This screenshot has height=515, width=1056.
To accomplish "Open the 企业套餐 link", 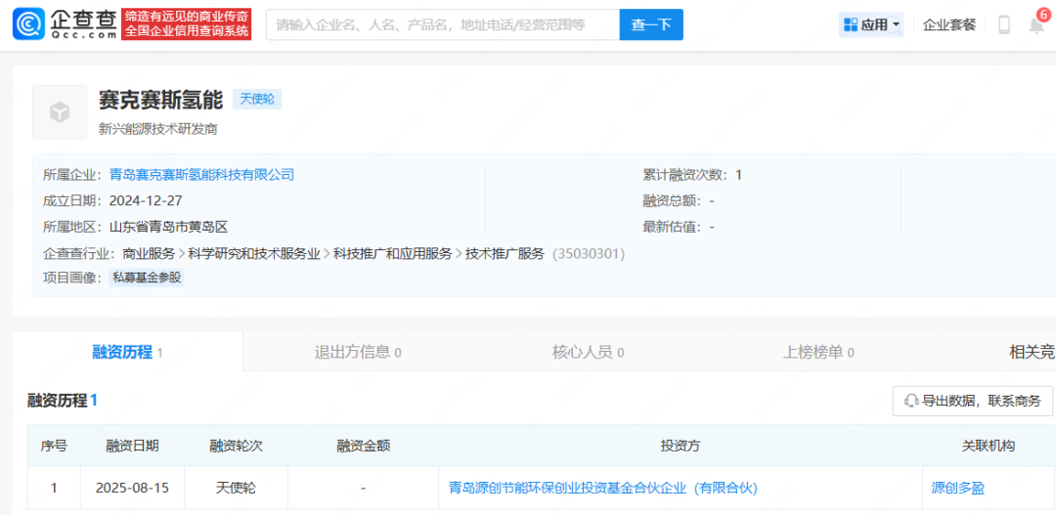I will [x=948, y=24].
